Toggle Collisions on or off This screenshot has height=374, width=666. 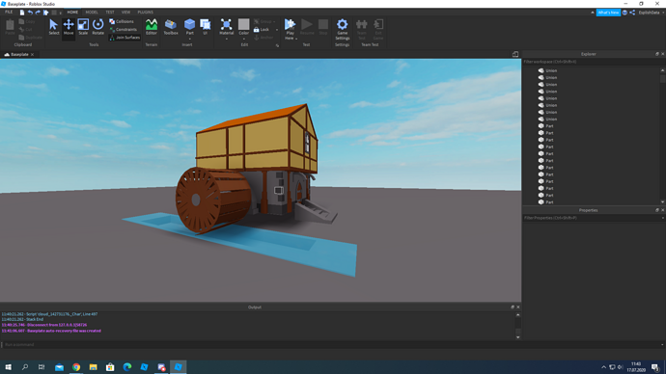click(122, 21)
